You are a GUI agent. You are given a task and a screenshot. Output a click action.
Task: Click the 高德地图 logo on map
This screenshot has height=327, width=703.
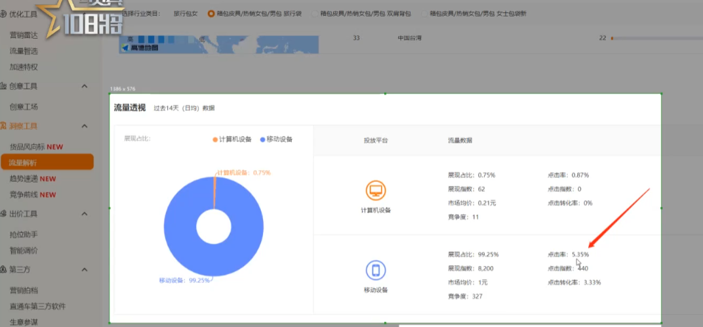pyautogui.click(x=140, y=48)
